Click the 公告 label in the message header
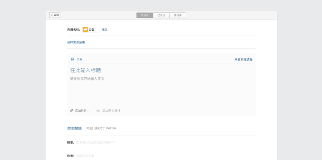The height and width of the screenshot is (162, 322). tap(79, 59)
